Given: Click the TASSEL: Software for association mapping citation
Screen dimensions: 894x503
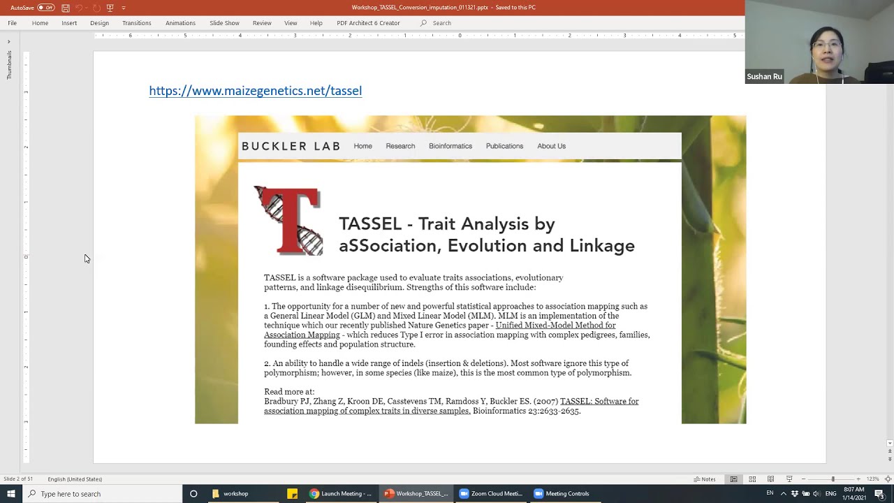Looking at the screenshot, I should pyautogui.click(x=451, y=406).
